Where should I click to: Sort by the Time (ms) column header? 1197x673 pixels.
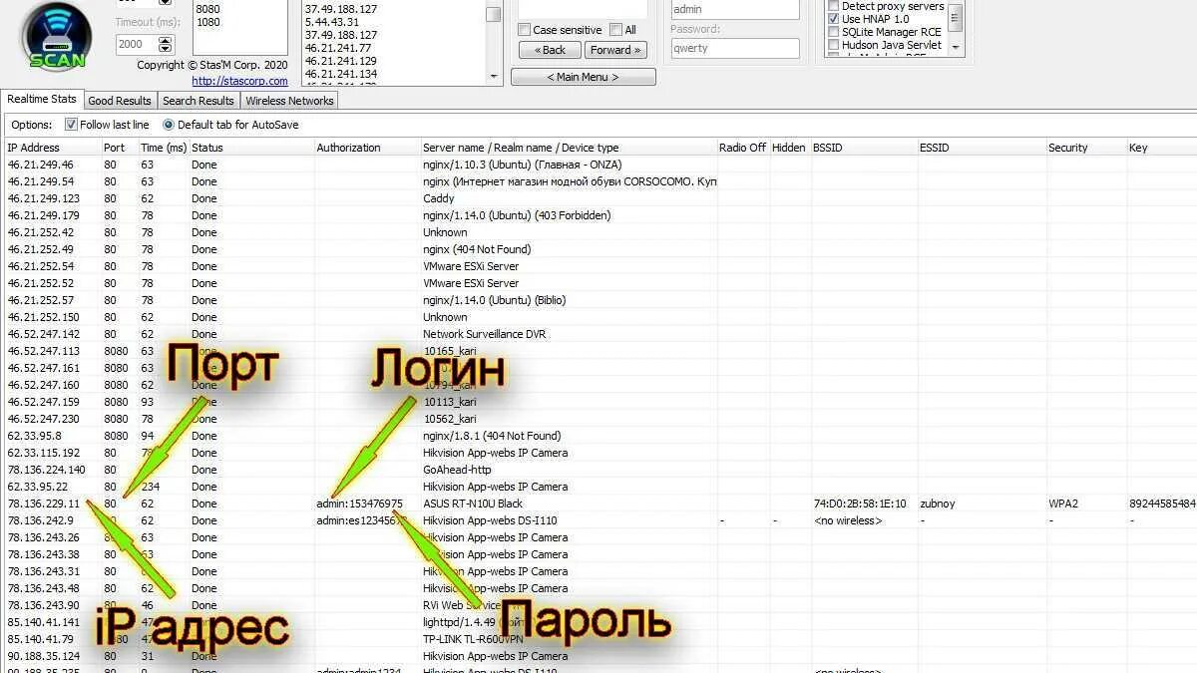(163, 147)
